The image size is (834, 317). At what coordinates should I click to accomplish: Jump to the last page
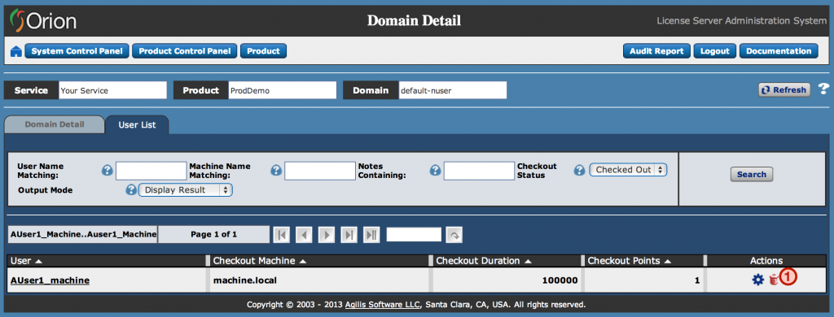click(x=349, y=235)
